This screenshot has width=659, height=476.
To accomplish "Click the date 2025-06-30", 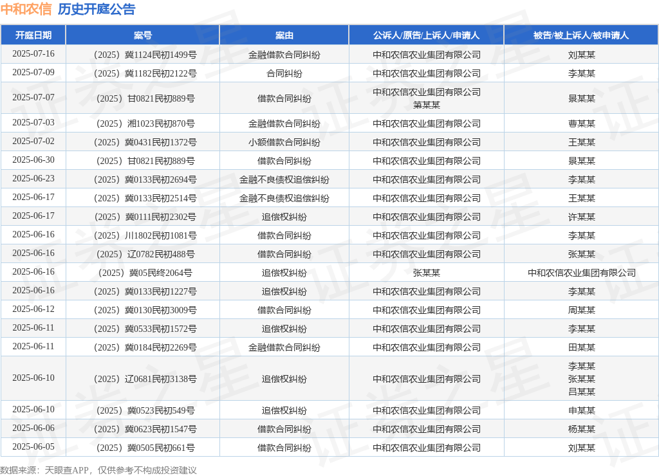I will 33,160.
